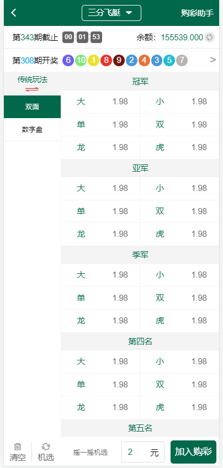223x468 pixels.
Task: Open the 三分飞艇 game dropdown
Action: coord(112,13)
